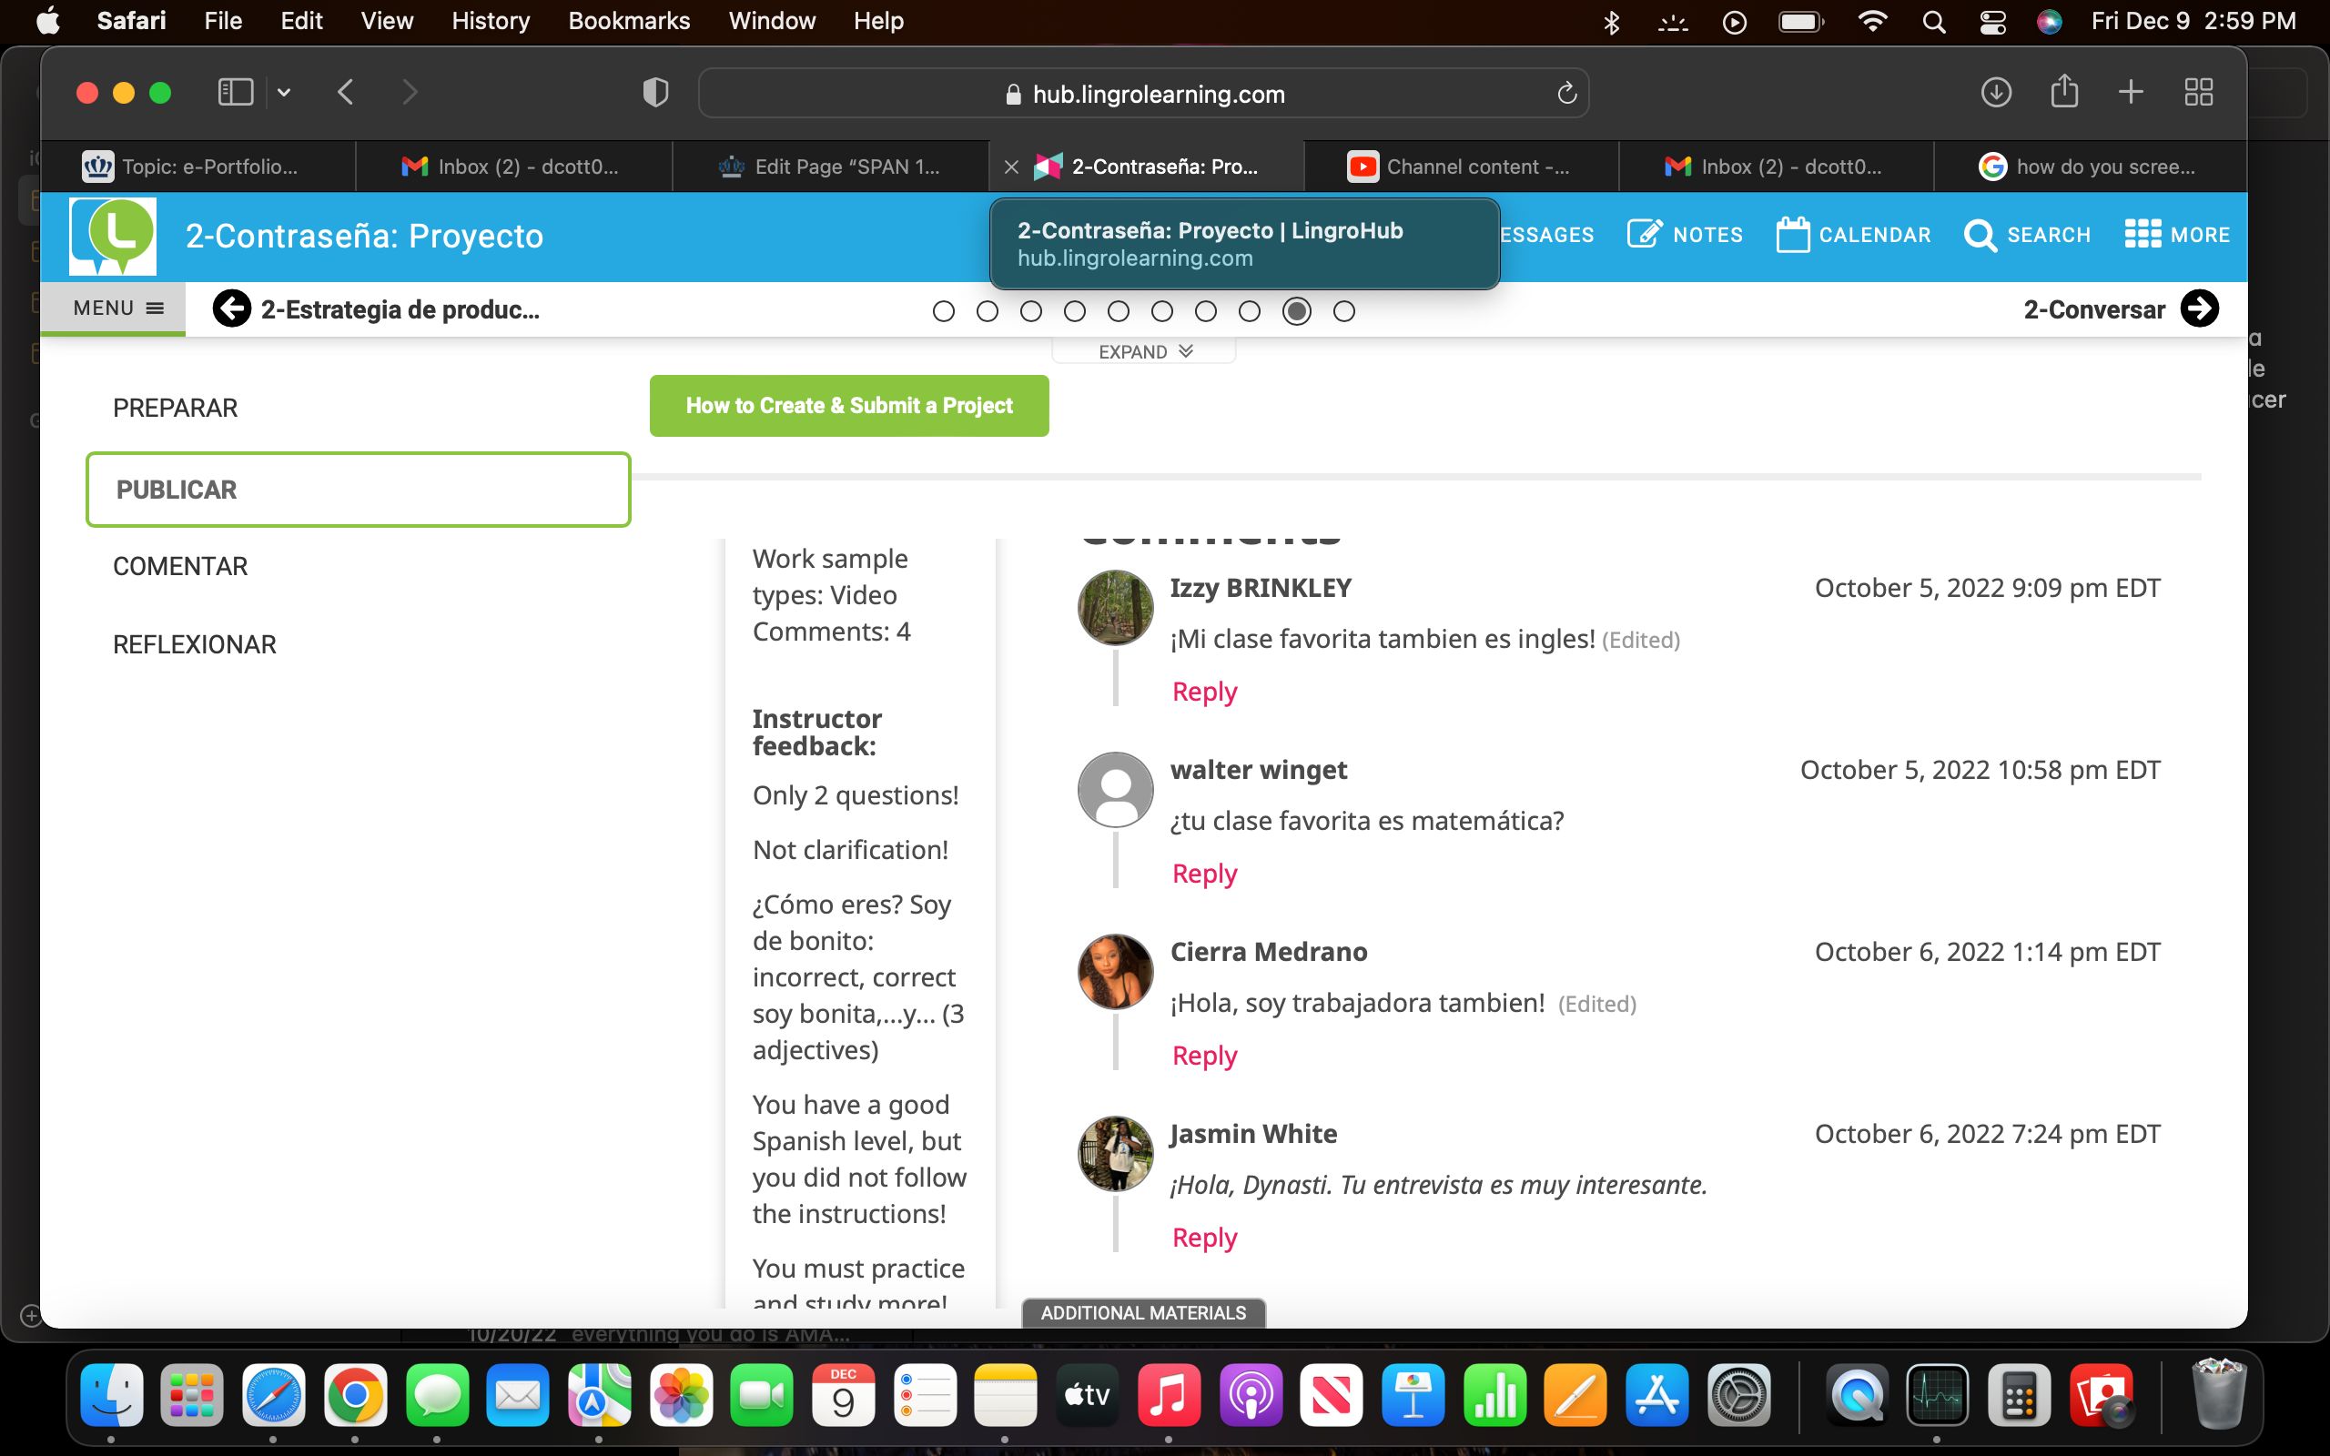Open the Safari Bookmarks menu

629,21
